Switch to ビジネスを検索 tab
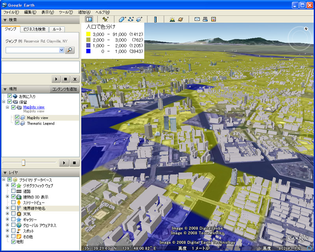315x252 pixels. click(34, 30)
